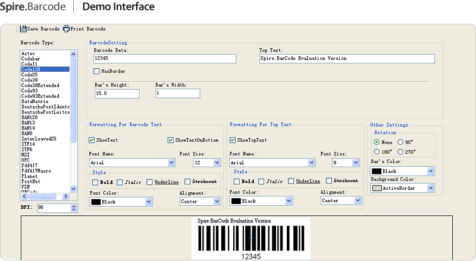Click the Barcode Data input field
The image size is (476, 261).
coord(165,59)
